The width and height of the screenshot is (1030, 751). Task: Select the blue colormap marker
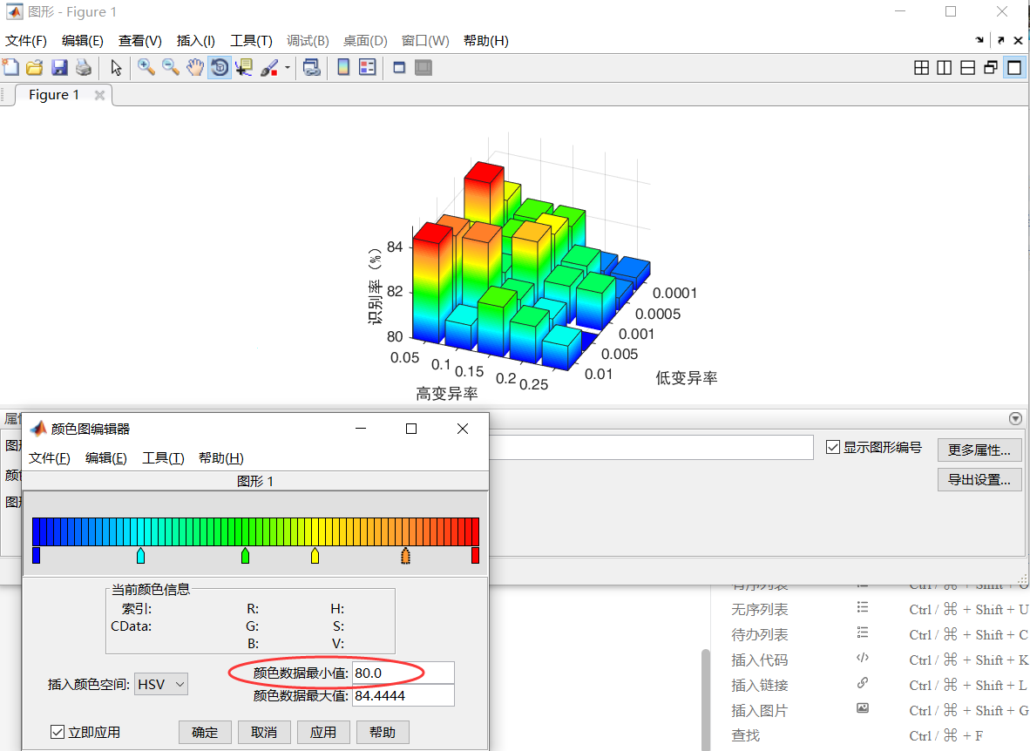click(x=36, y=555)
